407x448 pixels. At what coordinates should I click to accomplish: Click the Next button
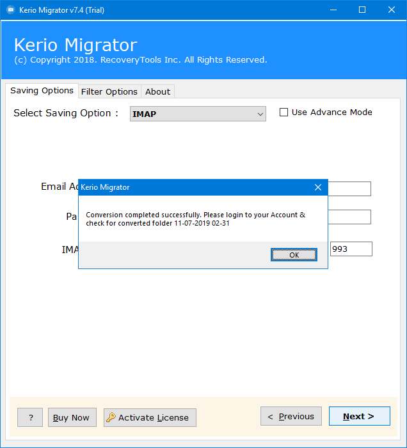359,416
